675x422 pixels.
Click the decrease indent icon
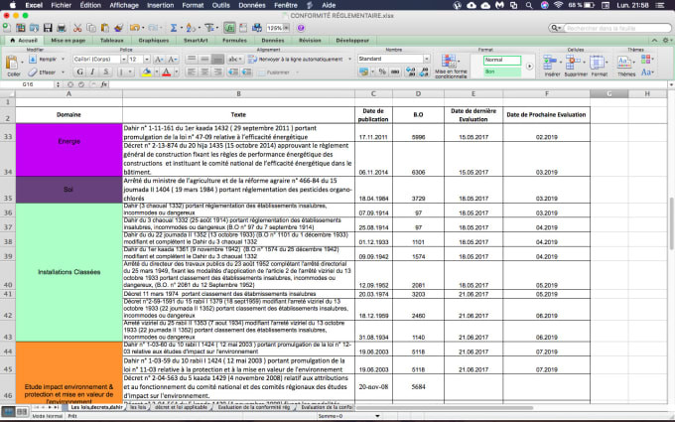pos(232,71)
